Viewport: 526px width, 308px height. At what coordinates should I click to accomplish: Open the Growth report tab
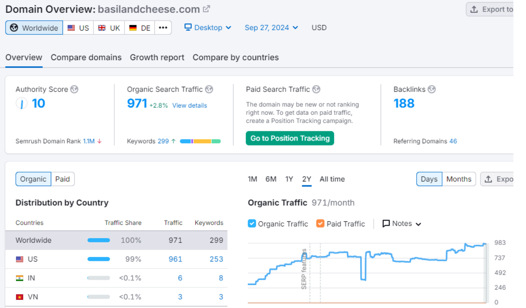(157, 57)
